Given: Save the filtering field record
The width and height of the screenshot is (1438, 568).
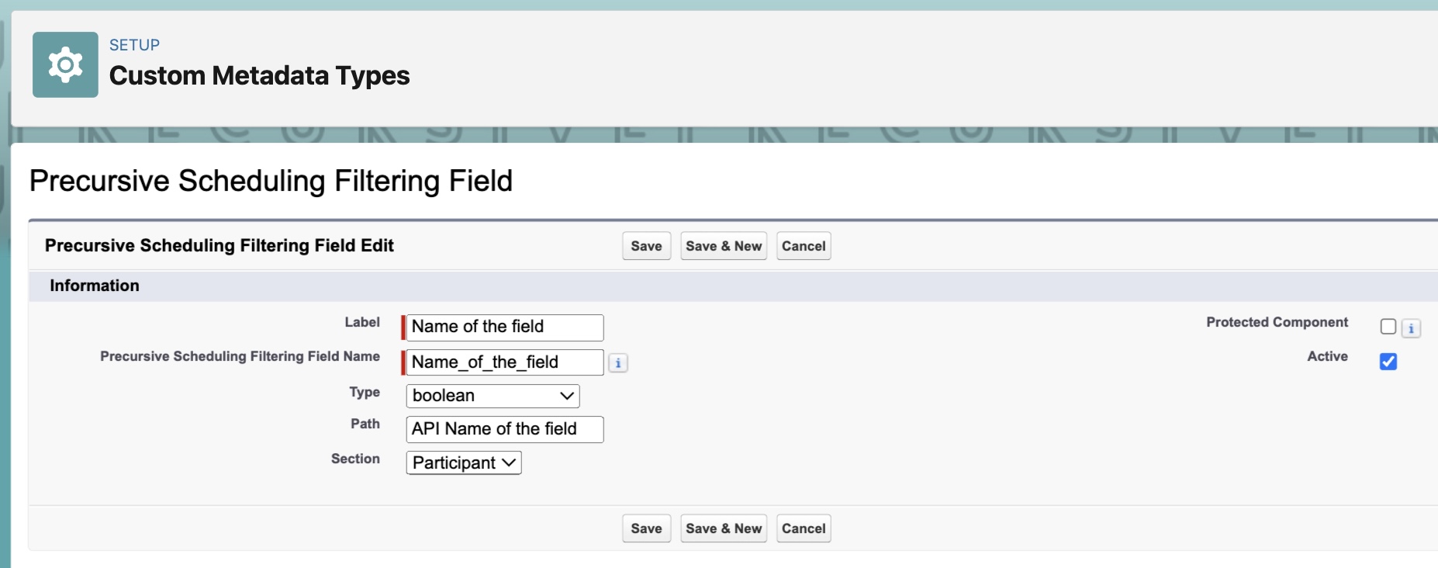Looking at the screenshot, I should (646, 246).
